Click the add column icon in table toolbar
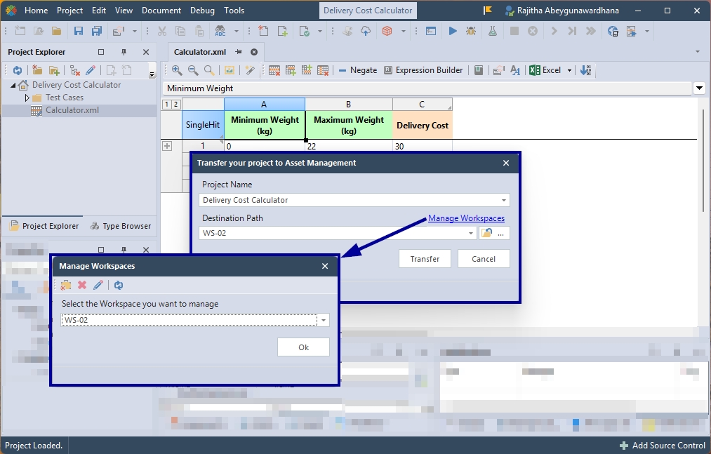This screenshot has height=454, width=711. pos(307,70)
